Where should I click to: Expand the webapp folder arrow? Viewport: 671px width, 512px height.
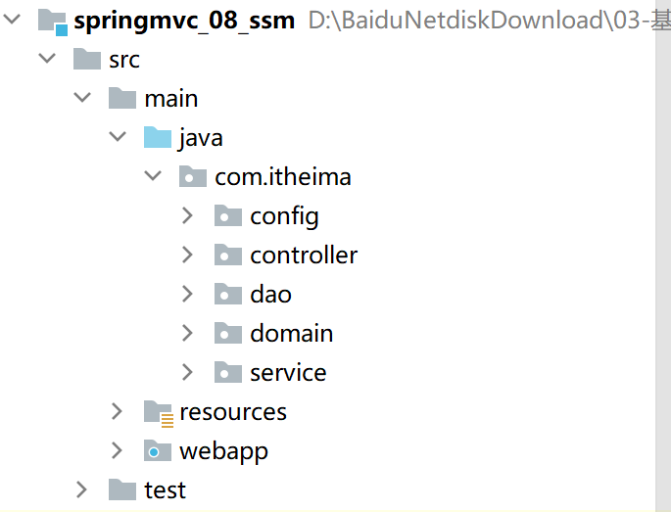[118, 451]
